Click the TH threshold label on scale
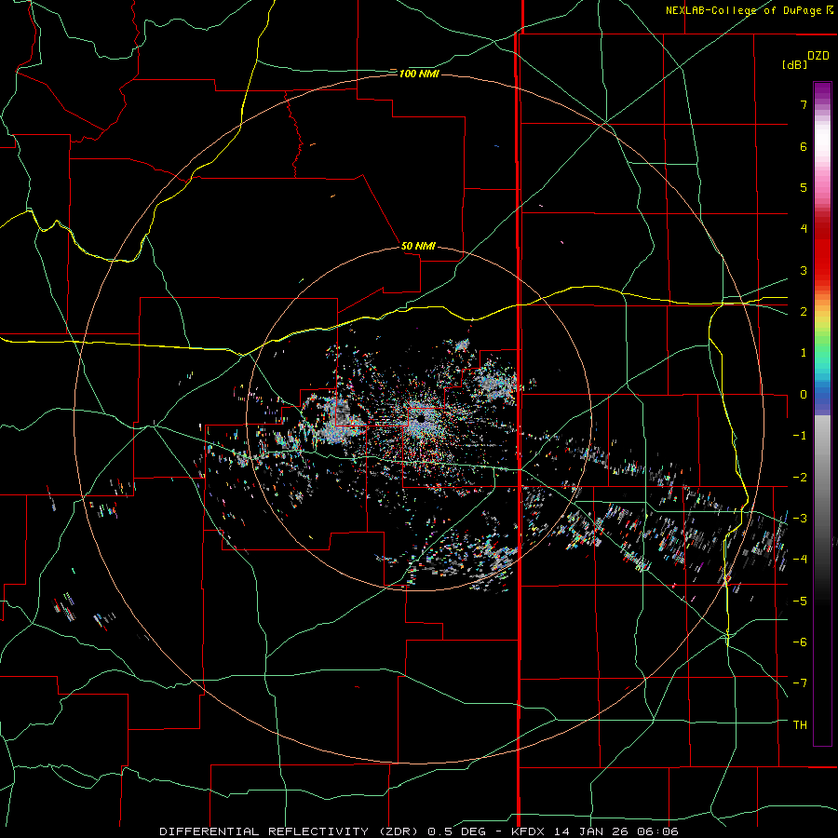 point(800,725)
